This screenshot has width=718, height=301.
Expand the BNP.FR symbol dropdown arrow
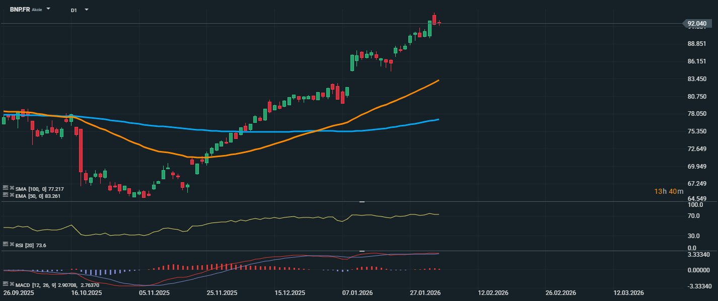point(48,9)
